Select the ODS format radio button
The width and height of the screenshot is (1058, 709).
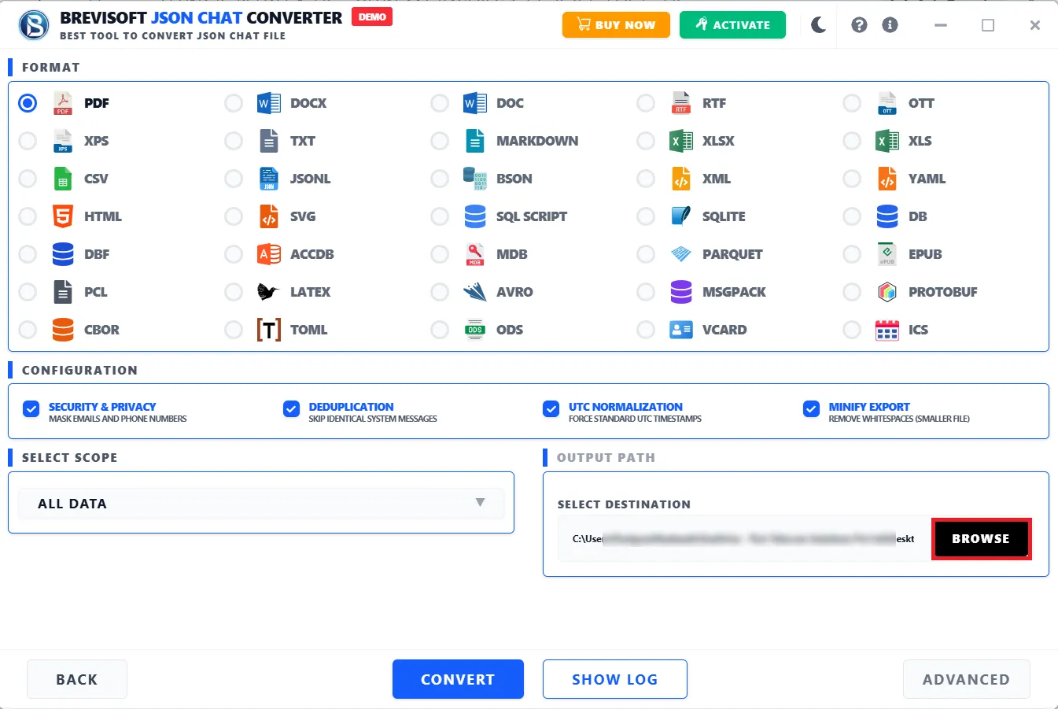(x=440, y=330)
